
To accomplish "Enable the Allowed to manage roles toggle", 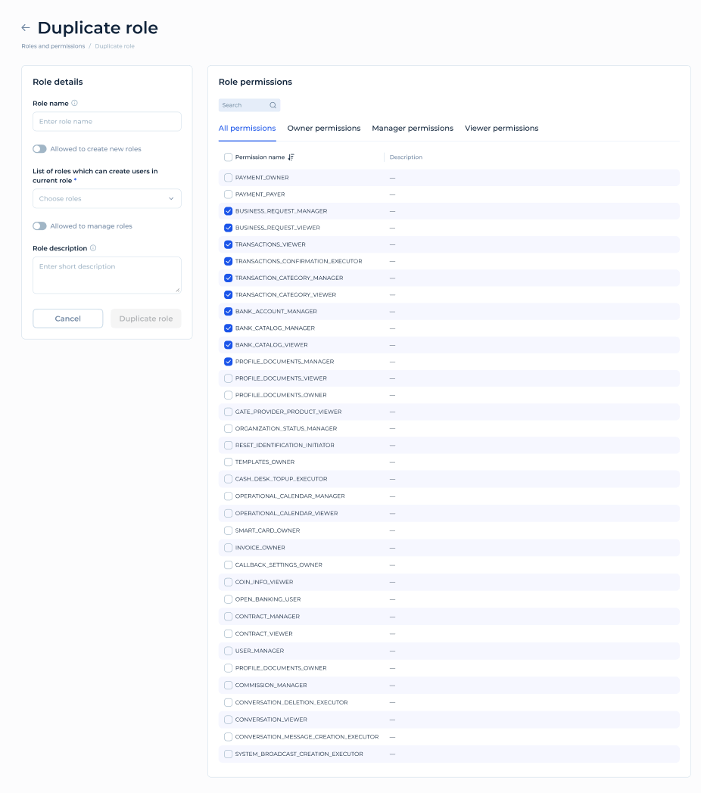I will pos(39,225).
